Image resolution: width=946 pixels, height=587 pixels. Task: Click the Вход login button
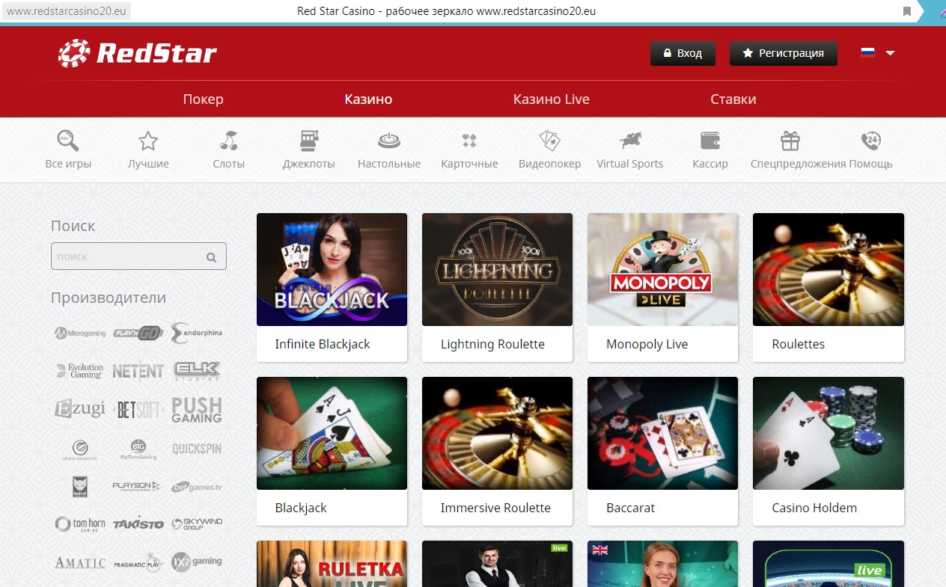point(683,54)
